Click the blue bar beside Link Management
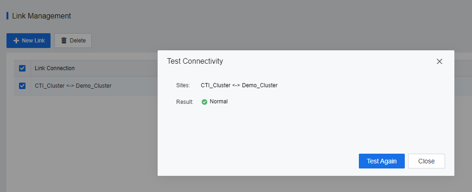Viewport: 472px width, 192px height. (7, 16)
